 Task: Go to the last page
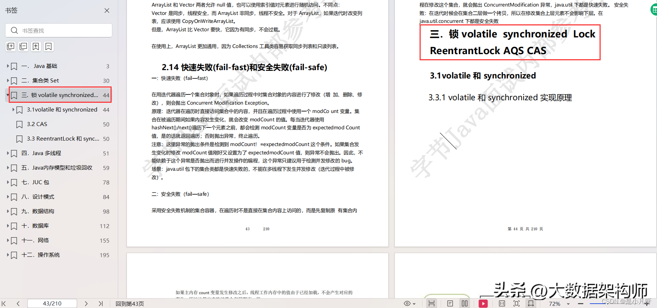click(x=101, y=303)
